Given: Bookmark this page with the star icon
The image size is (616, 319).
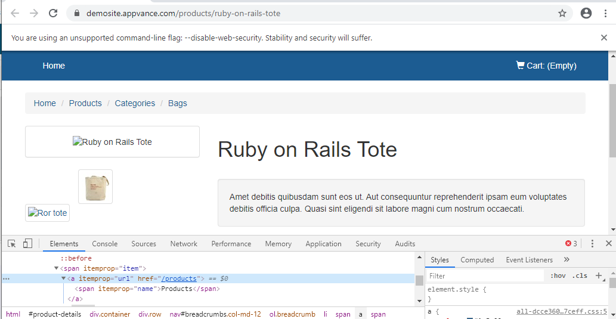Looking at the screenshot, I should (x=562, y=13).
